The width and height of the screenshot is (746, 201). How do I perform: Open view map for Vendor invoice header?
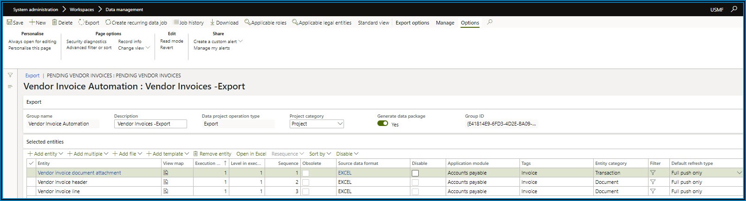pos(166,182)
